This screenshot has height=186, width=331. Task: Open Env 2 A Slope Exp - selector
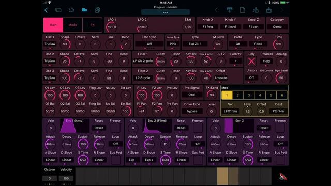click(x=133, y=160)
